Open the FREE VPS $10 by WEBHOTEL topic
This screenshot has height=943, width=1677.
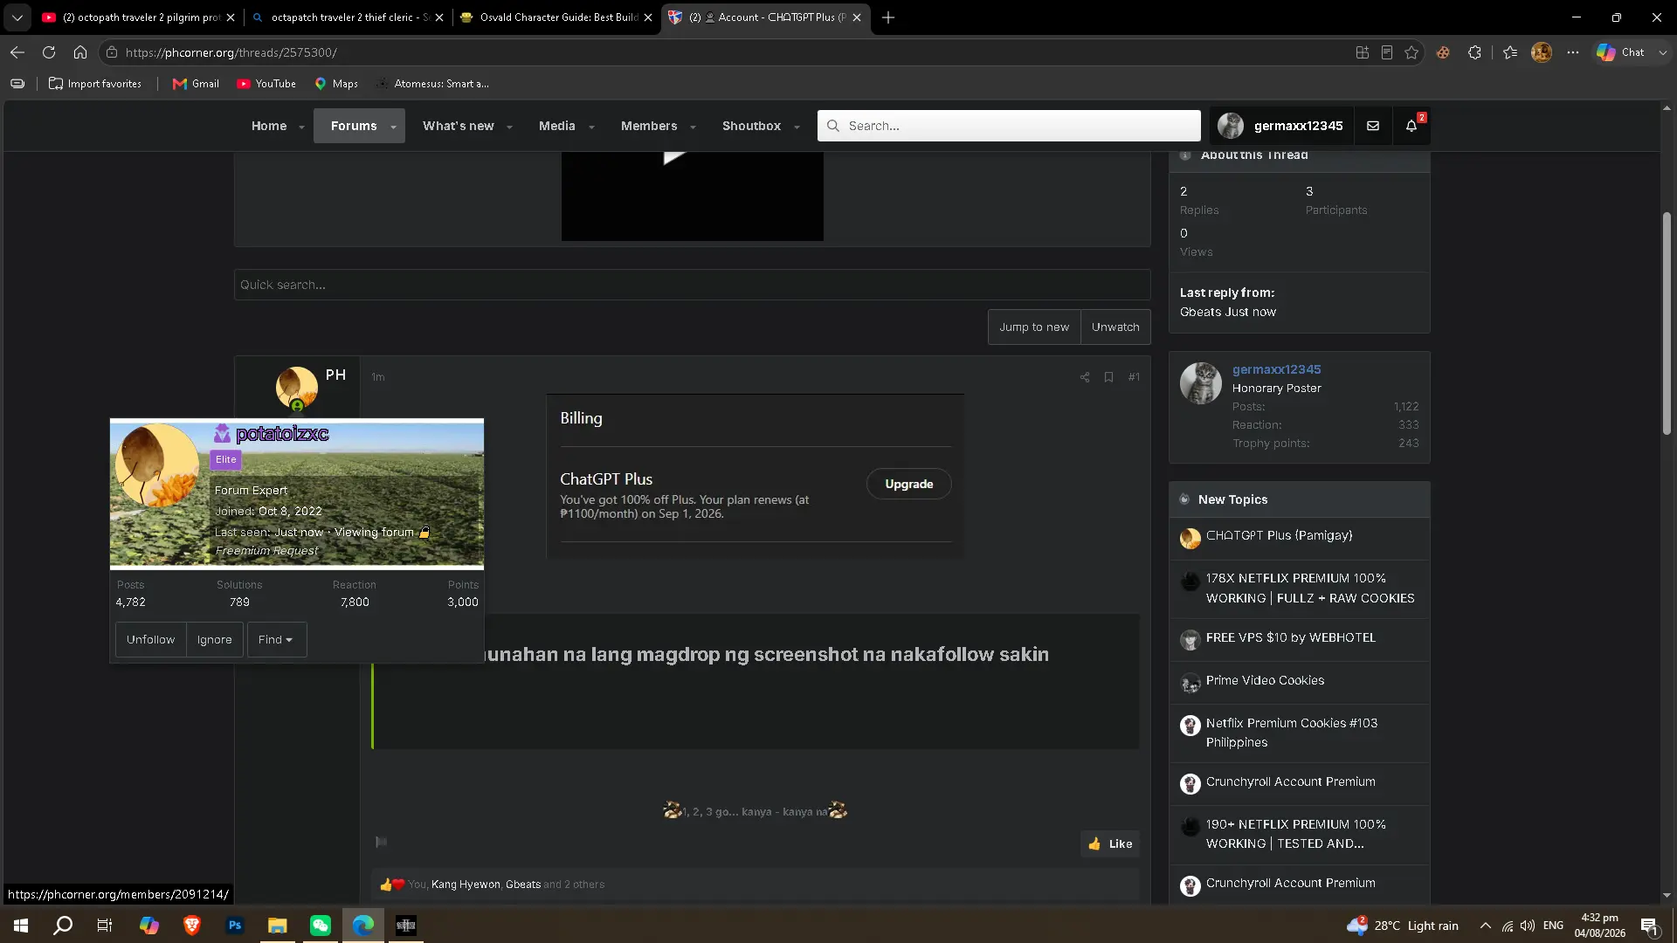(1291, 638)
